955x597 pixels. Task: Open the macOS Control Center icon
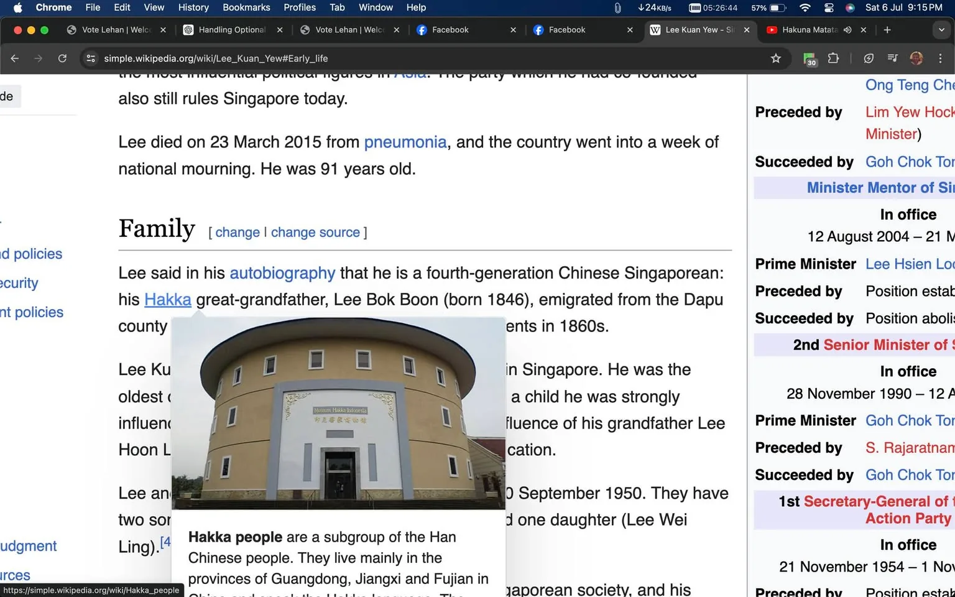click(829, 7)
